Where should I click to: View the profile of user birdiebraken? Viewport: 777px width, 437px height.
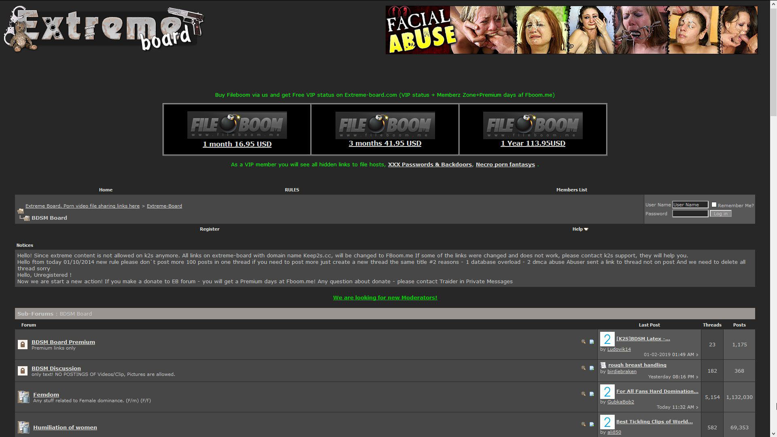point(622,371)
